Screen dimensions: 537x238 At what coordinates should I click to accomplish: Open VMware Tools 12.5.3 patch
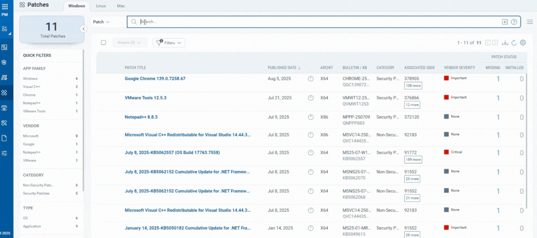[x=145, y=98]
